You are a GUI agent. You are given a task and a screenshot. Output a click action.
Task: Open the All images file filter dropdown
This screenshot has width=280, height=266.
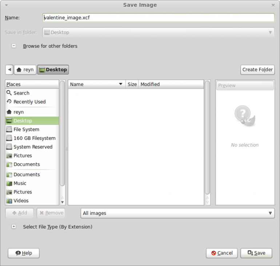[x=177, y=213]
